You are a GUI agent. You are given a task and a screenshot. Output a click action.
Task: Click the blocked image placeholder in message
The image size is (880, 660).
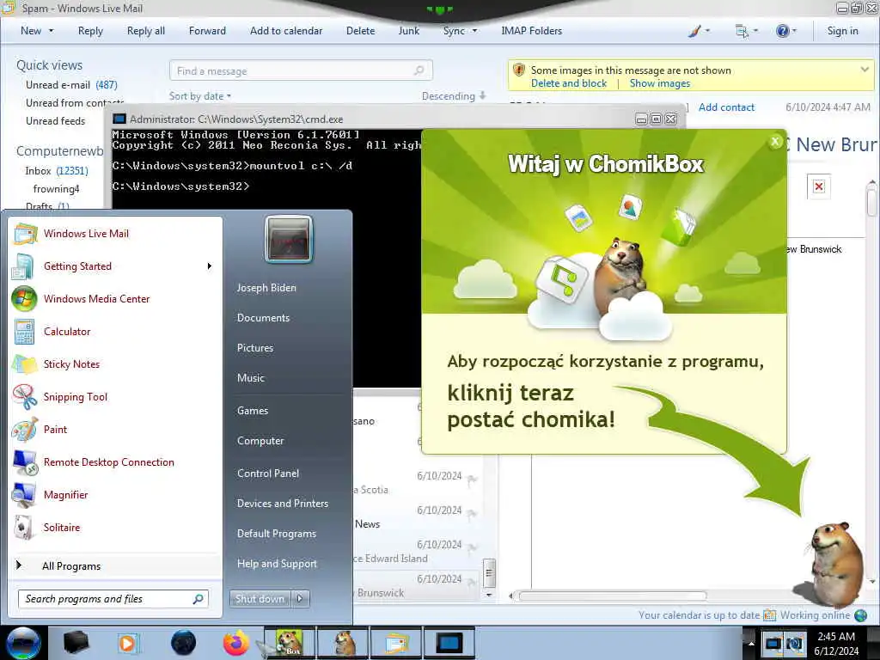click(x=819, y=186)
